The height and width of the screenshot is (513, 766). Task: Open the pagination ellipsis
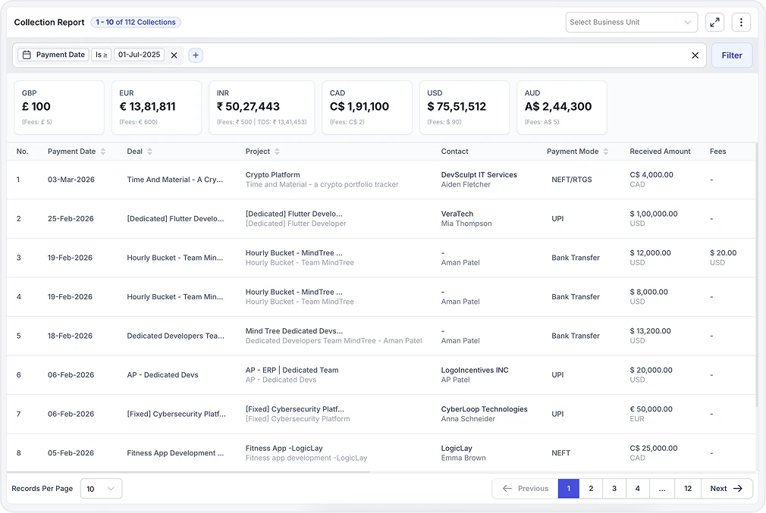click(x=662, y=489)
